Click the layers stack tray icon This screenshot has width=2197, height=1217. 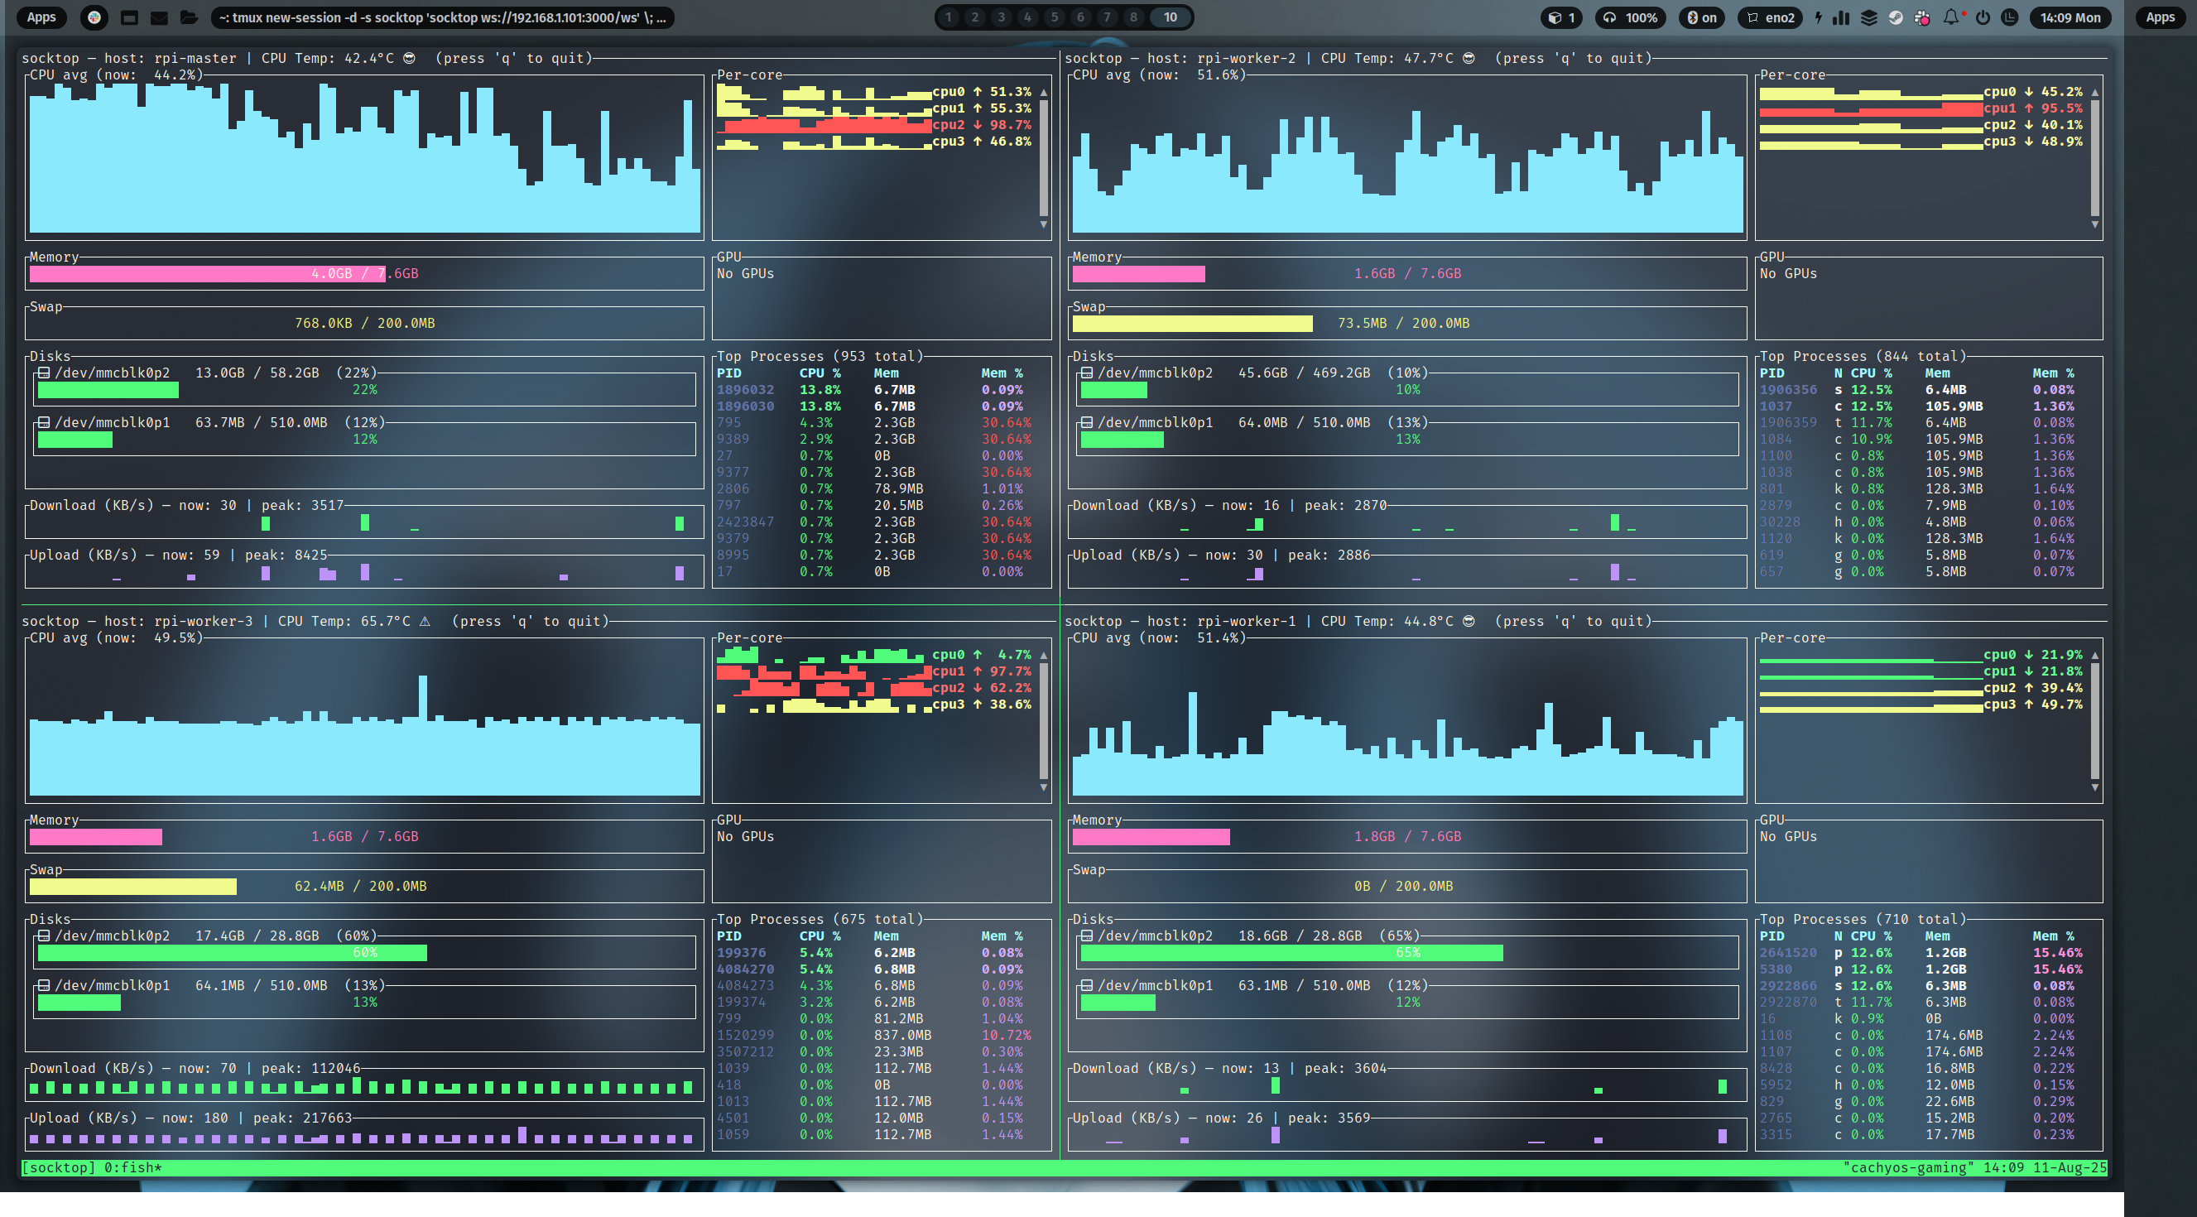(1868, 17)
